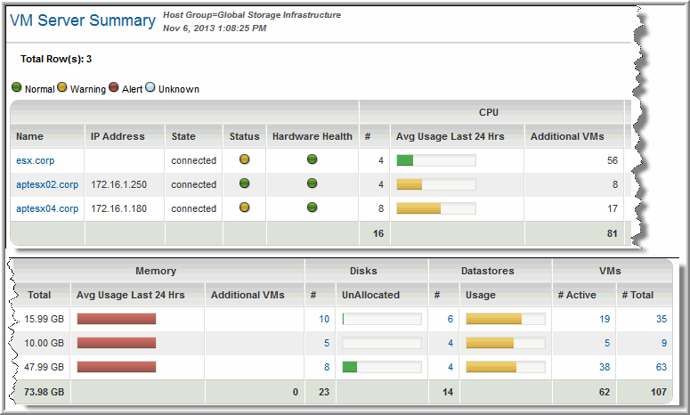690x415 pixels.
Task: Click the warning status icon for esx.corp
Action: click(x=244, y=160)
